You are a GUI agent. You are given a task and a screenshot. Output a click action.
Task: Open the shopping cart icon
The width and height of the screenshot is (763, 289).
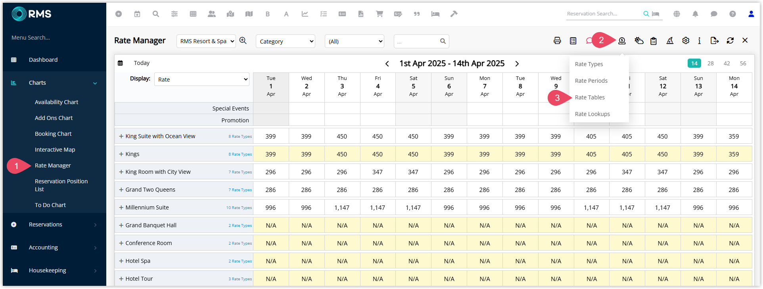click(380, 14)
